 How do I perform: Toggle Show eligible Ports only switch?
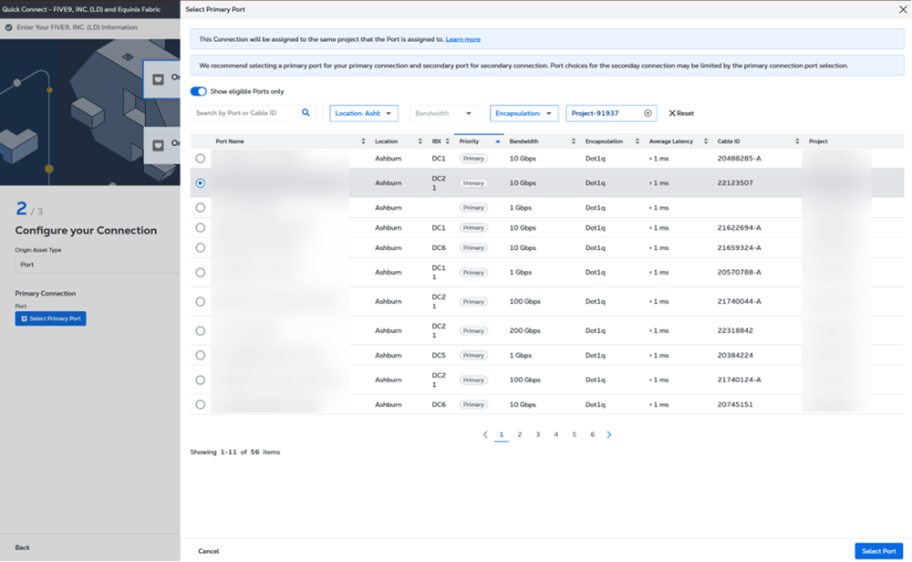point(198,91)
